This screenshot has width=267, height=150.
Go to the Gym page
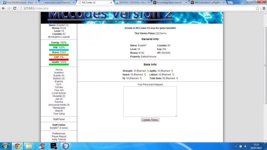[x=59, y=84]
